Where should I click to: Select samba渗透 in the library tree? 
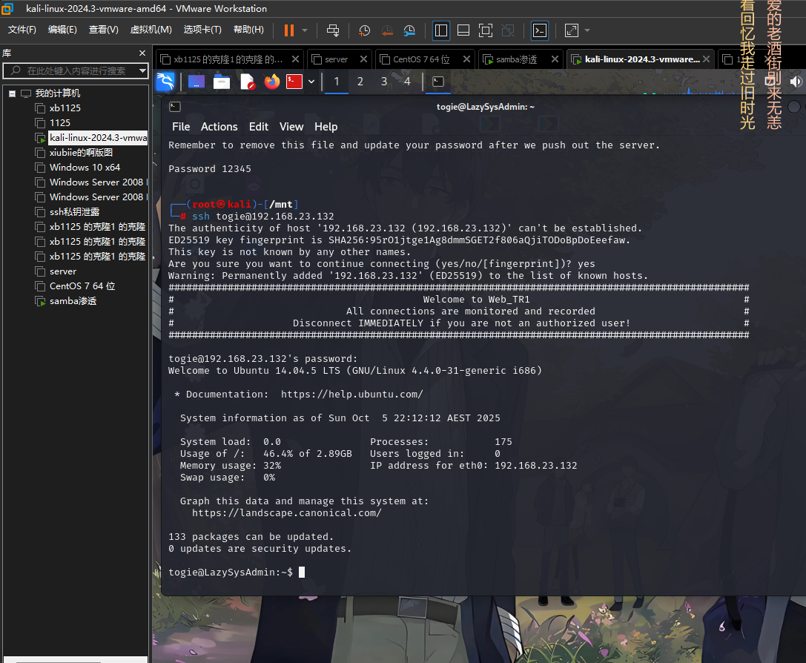(x=73, y=301)
